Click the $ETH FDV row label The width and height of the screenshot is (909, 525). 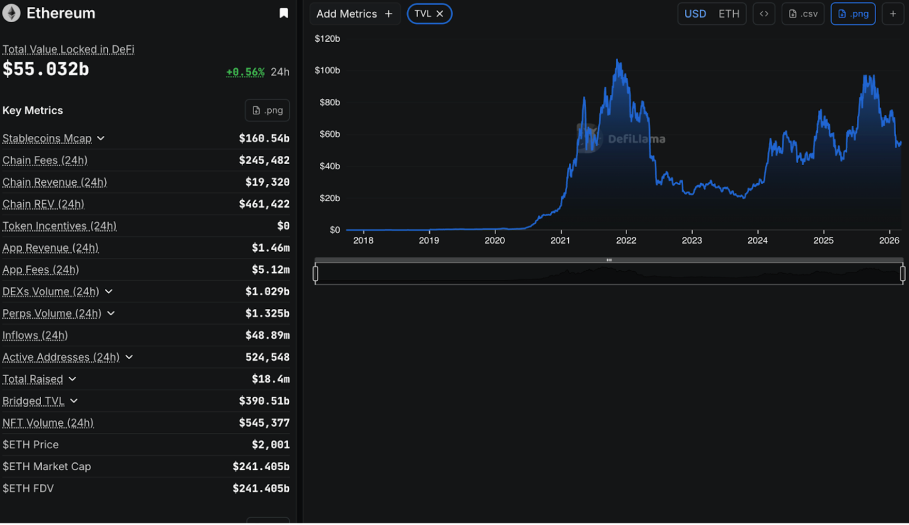[28, 488]
